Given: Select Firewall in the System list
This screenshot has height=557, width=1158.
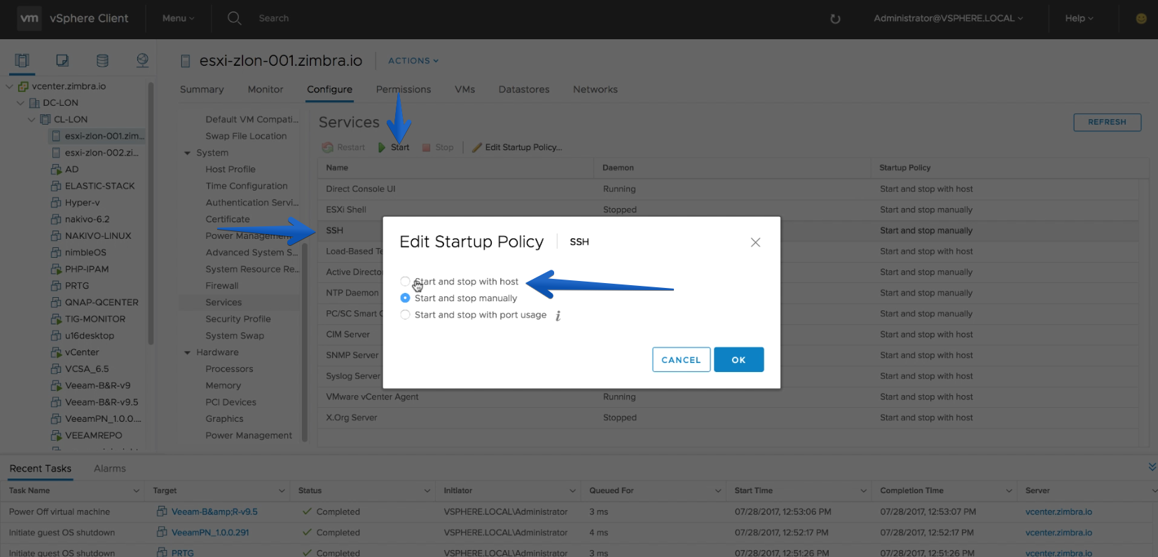Looking at the screenshot, I should click(x=222, y=286).
